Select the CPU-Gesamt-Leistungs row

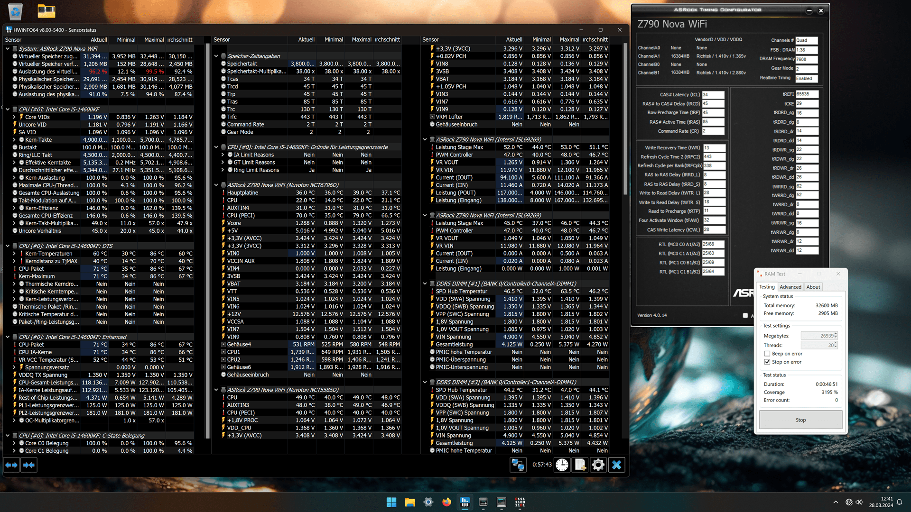click(103, 382)
